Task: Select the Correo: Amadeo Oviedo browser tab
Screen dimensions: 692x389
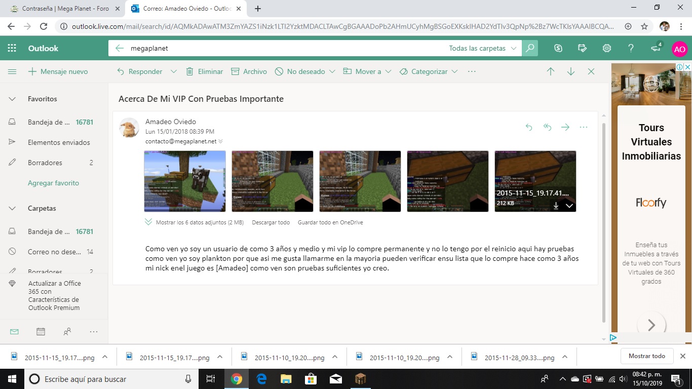Action: pos(185,9)
